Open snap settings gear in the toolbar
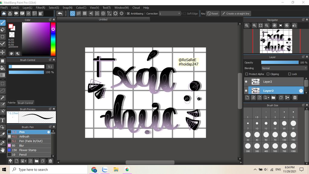The width and height of the screenshot is (309, 174). 122,14
